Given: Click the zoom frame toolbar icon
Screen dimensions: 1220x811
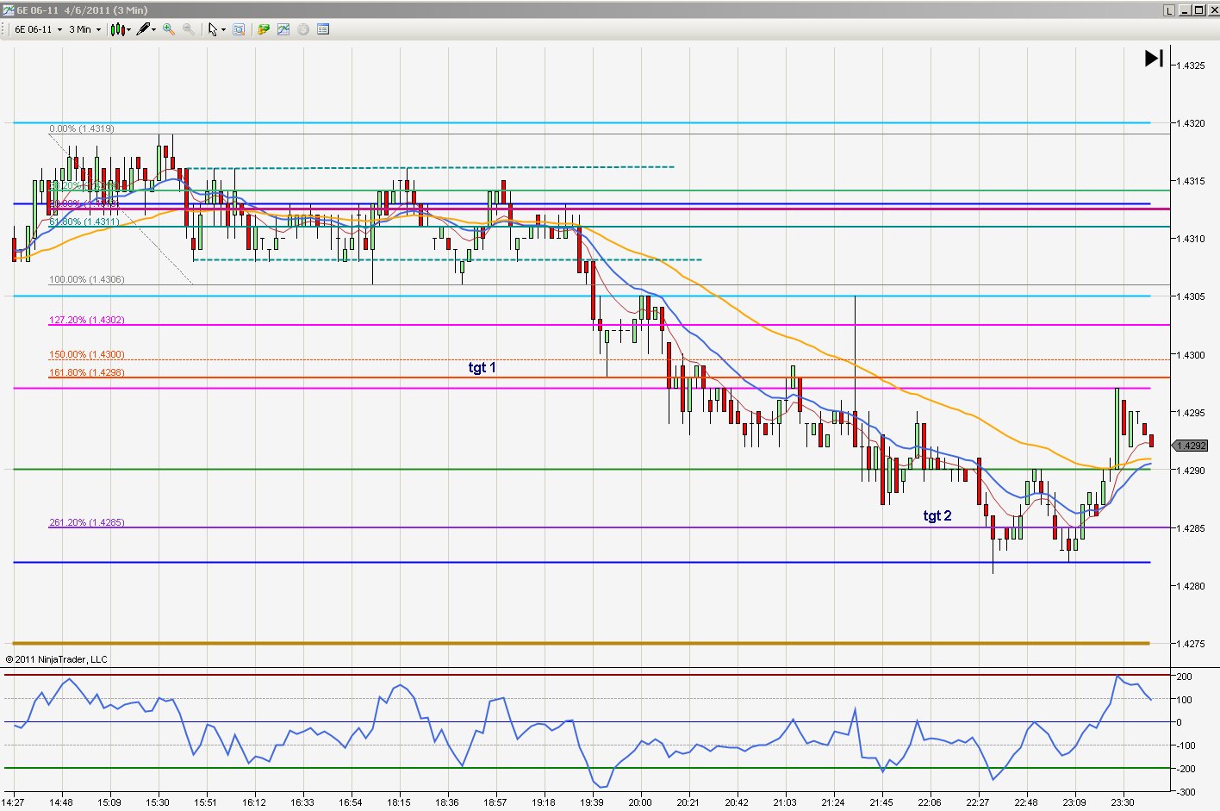Looking at the screenshot, I should point(240,29).
